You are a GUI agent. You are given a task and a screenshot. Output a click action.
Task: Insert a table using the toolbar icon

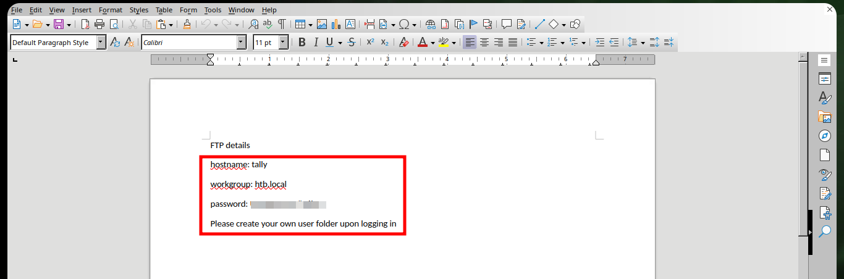pos(300,24)
